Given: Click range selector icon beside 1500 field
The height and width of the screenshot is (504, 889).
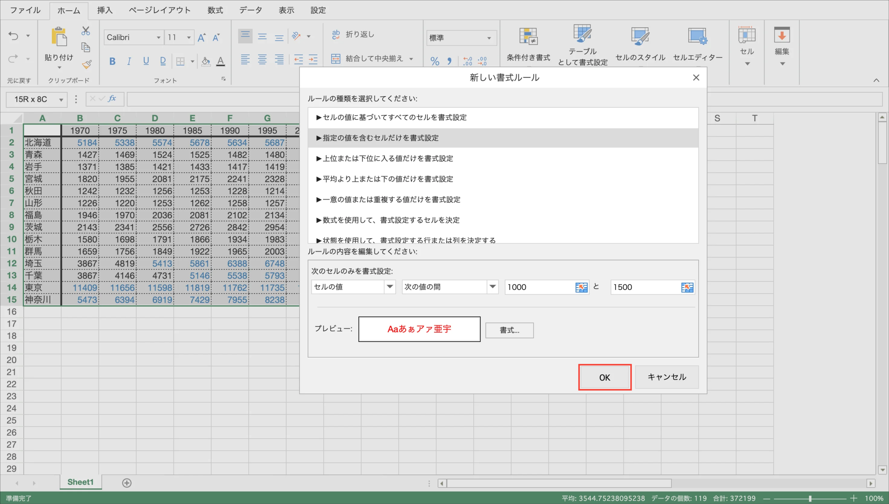Looking at the screenshot, I should pyautogui.click(x=687, y=287).
